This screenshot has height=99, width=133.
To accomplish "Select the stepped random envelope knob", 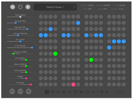I will pyautogui.click(x=28, y=91).
